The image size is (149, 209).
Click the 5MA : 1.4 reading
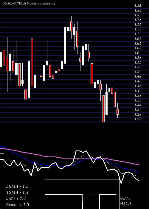click(16, 199)
